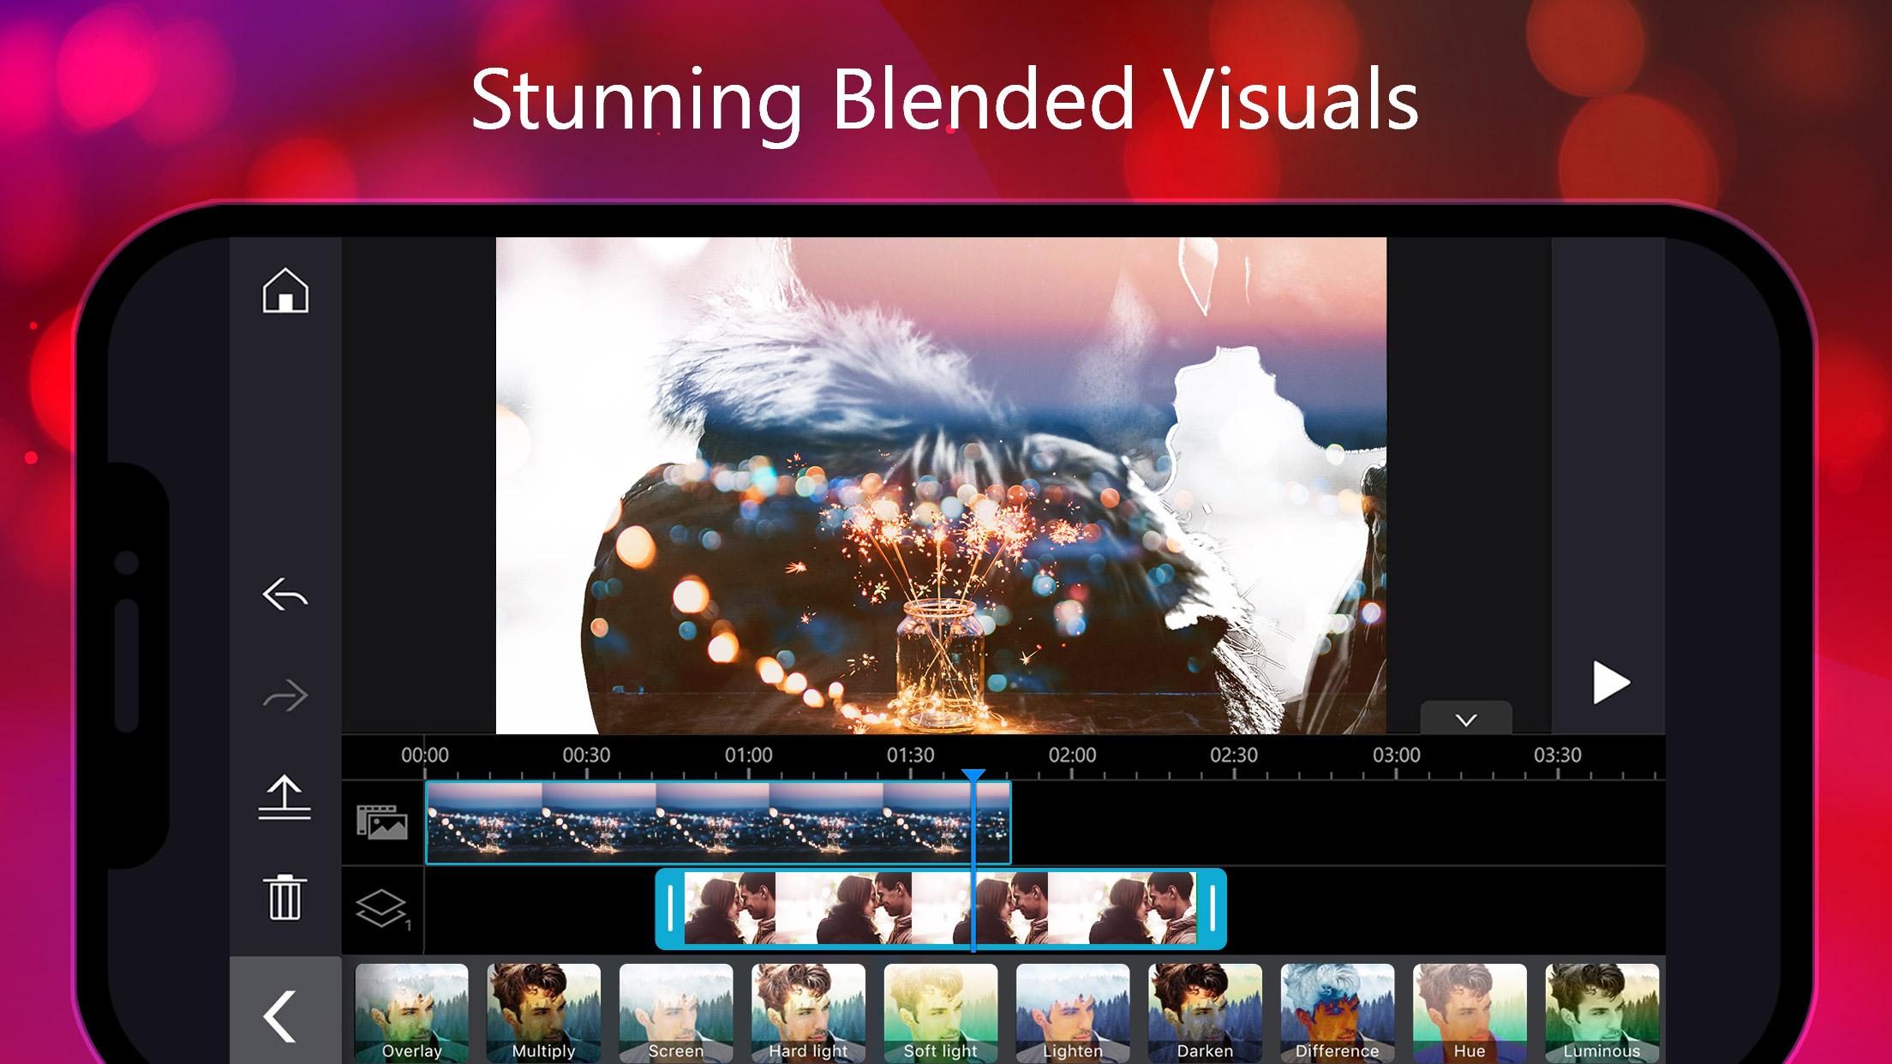Select the Hard light blend mode

(809, 1013)
